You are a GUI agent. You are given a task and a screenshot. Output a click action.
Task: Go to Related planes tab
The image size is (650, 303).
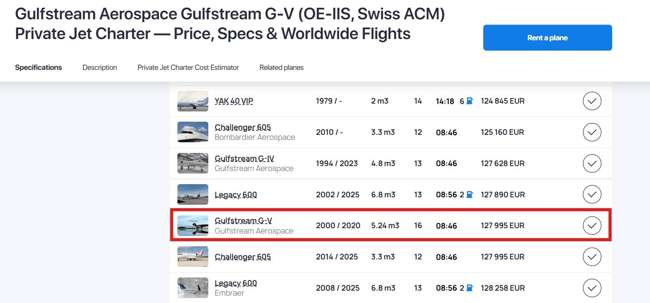[281, 67]
